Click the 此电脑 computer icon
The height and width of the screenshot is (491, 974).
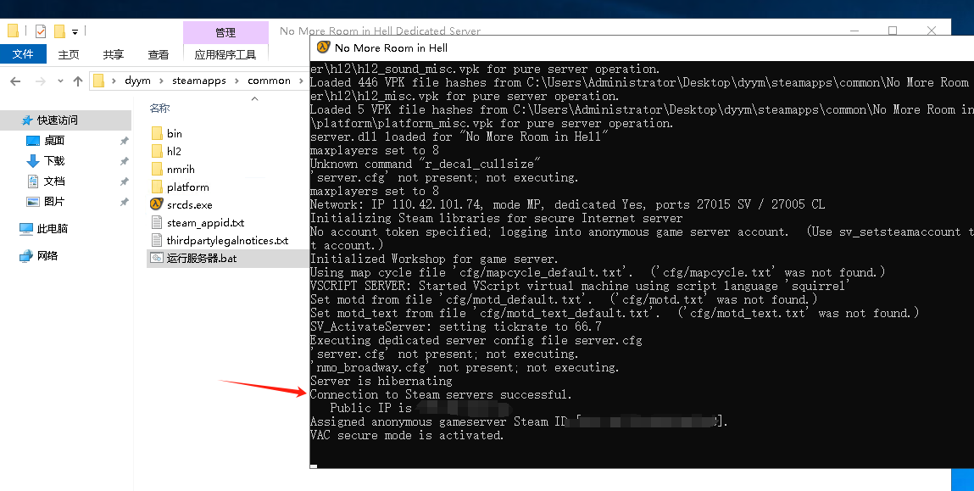[x=26, y=229]
